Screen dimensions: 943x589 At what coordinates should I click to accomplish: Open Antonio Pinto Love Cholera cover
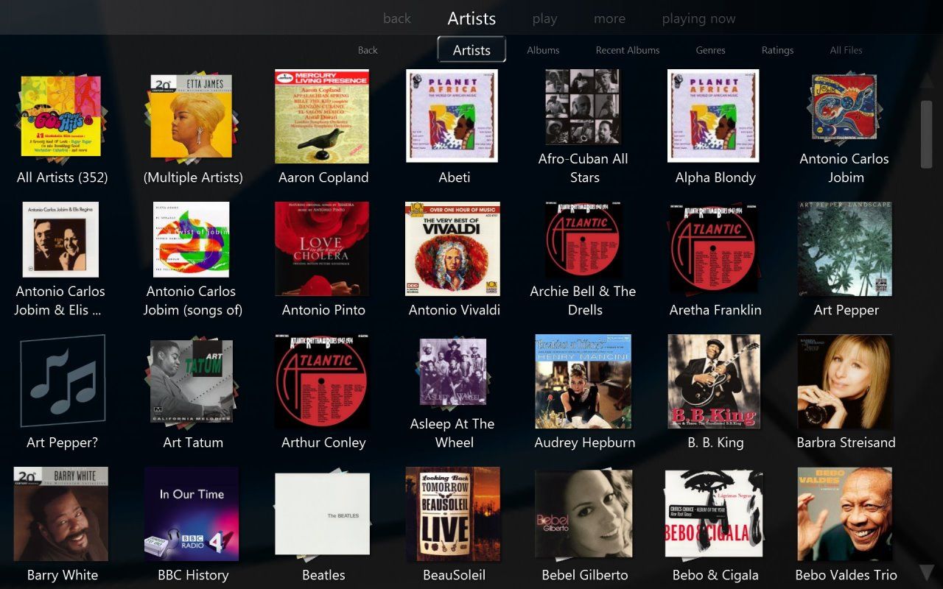[x=322, y=249]
